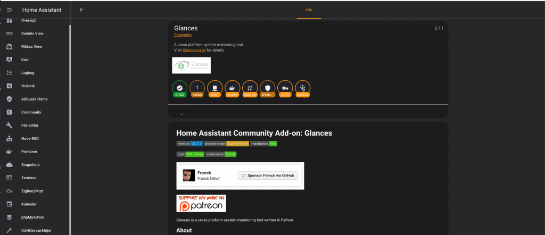Click the Logbog list icon
Screen dimensions: 545x235
(x=10, y=73)
